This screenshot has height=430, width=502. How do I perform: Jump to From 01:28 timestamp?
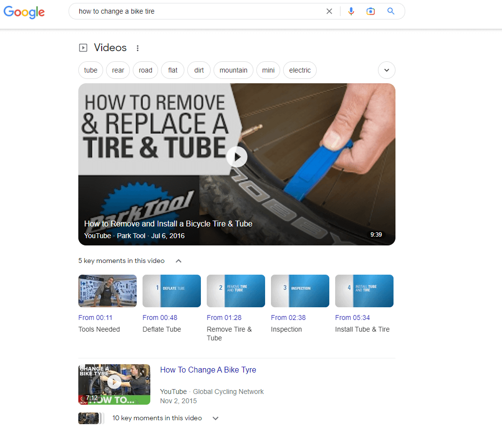224,318
